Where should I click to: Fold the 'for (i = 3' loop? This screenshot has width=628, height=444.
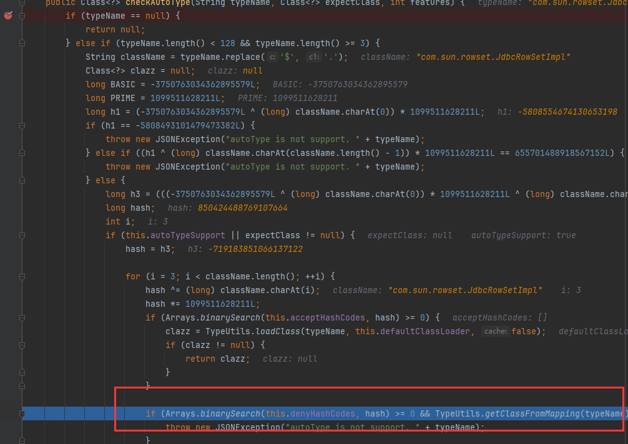[x=22, y=276]
